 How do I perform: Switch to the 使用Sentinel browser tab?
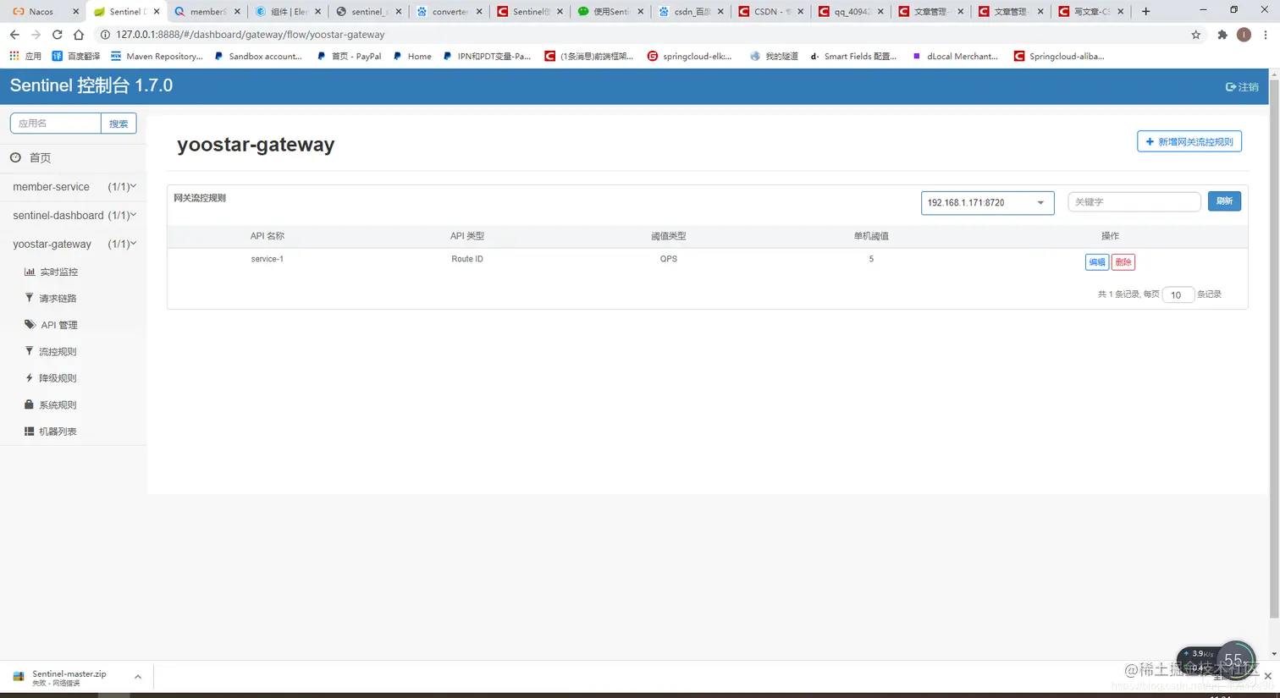click(x=610, y=12)
